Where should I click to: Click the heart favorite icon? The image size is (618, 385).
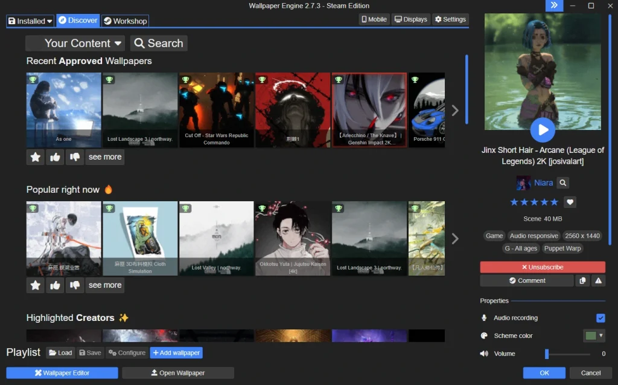[570, 202]
